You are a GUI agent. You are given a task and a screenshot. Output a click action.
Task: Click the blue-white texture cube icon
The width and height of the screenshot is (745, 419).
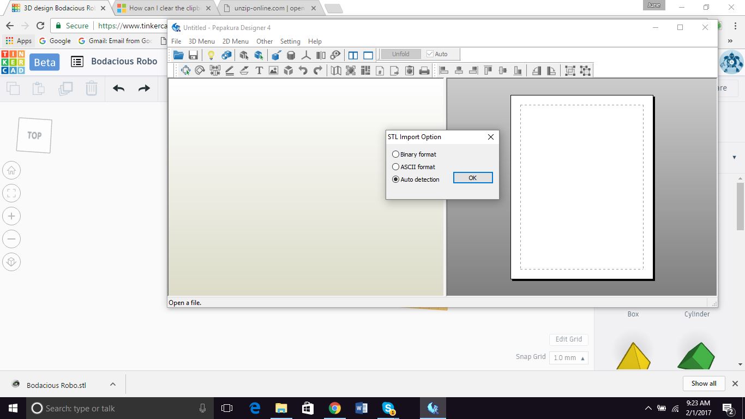[226, 55]
